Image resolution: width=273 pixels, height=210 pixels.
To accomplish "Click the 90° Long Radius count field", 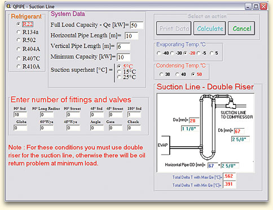I will click(47, 115).
